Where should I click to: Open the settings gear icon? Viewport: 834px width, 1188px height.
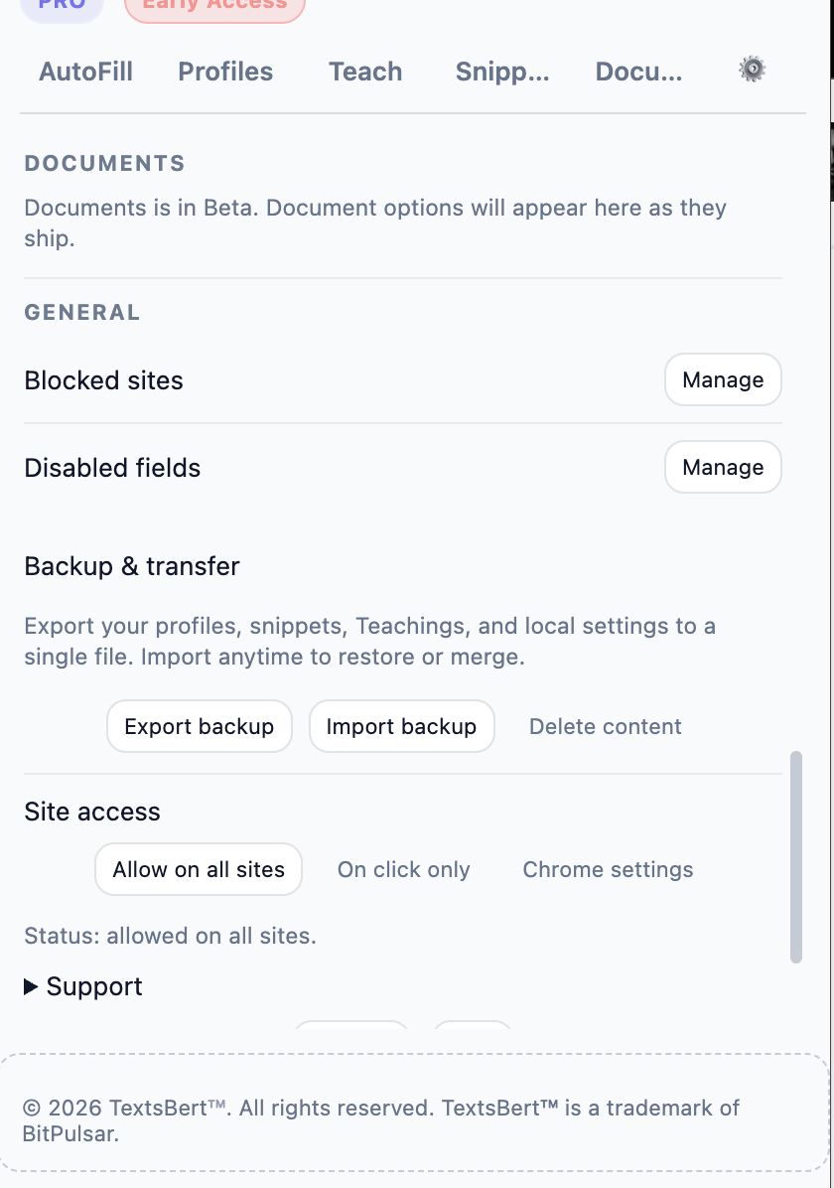[752, 69]
